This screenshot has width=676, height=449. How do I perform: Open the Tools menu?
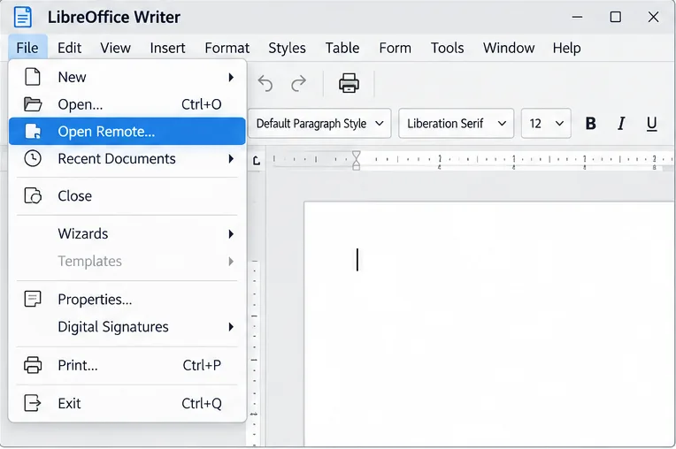click(448, 48)
